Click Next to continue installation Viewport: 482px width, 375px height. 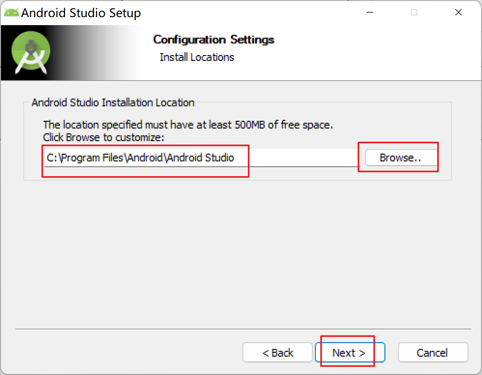coord(349,352)
